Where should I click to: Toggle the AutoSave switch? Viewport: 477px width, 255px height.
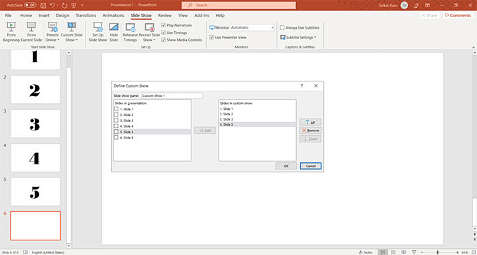(30, 5)
